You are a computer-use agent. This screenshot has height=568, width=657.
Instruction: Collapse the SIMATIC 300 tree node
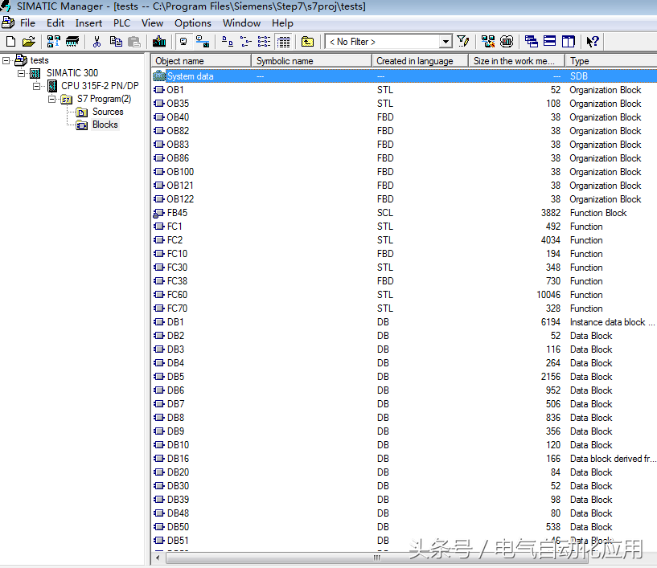click(x=22, y=73)
